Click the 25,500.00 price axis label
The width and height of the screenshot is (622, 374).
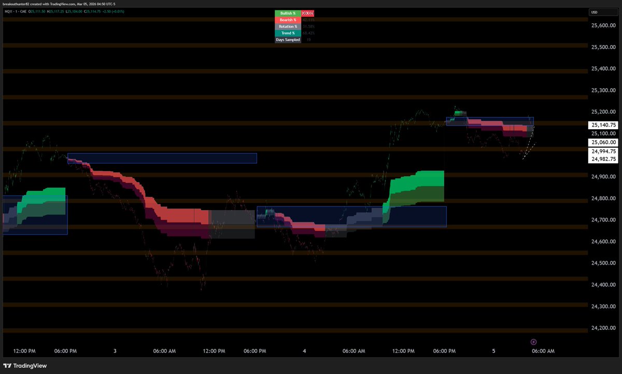(x=603, y=47)
